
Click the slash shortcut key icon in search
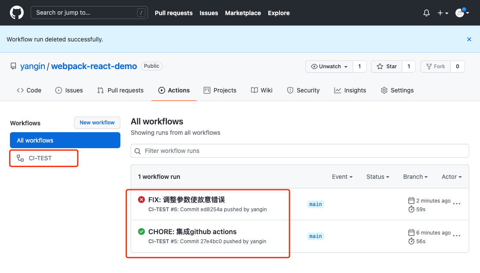click(x=141, y=13)
